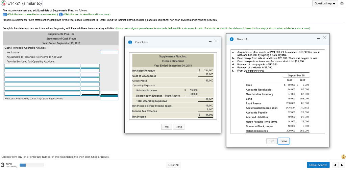Image resolution: width=346 pixels, height=170 pixels.
Task: Select the 41,000 Net Income value
Action: click(209, 115)
